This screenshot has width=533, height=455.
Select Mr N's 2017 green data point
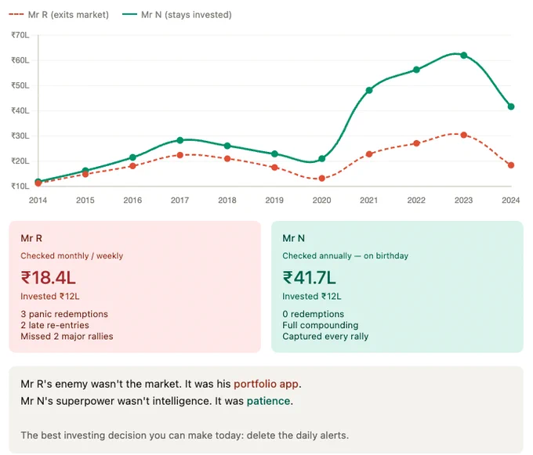pos(180,140)
